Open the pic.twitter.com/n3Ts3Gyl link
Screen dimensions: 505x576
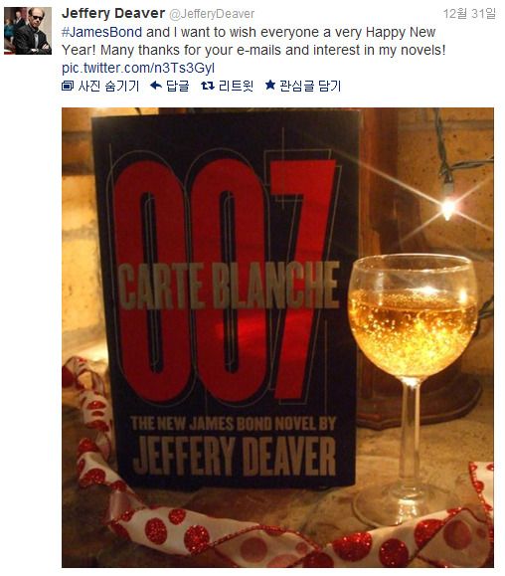point(138,68)
